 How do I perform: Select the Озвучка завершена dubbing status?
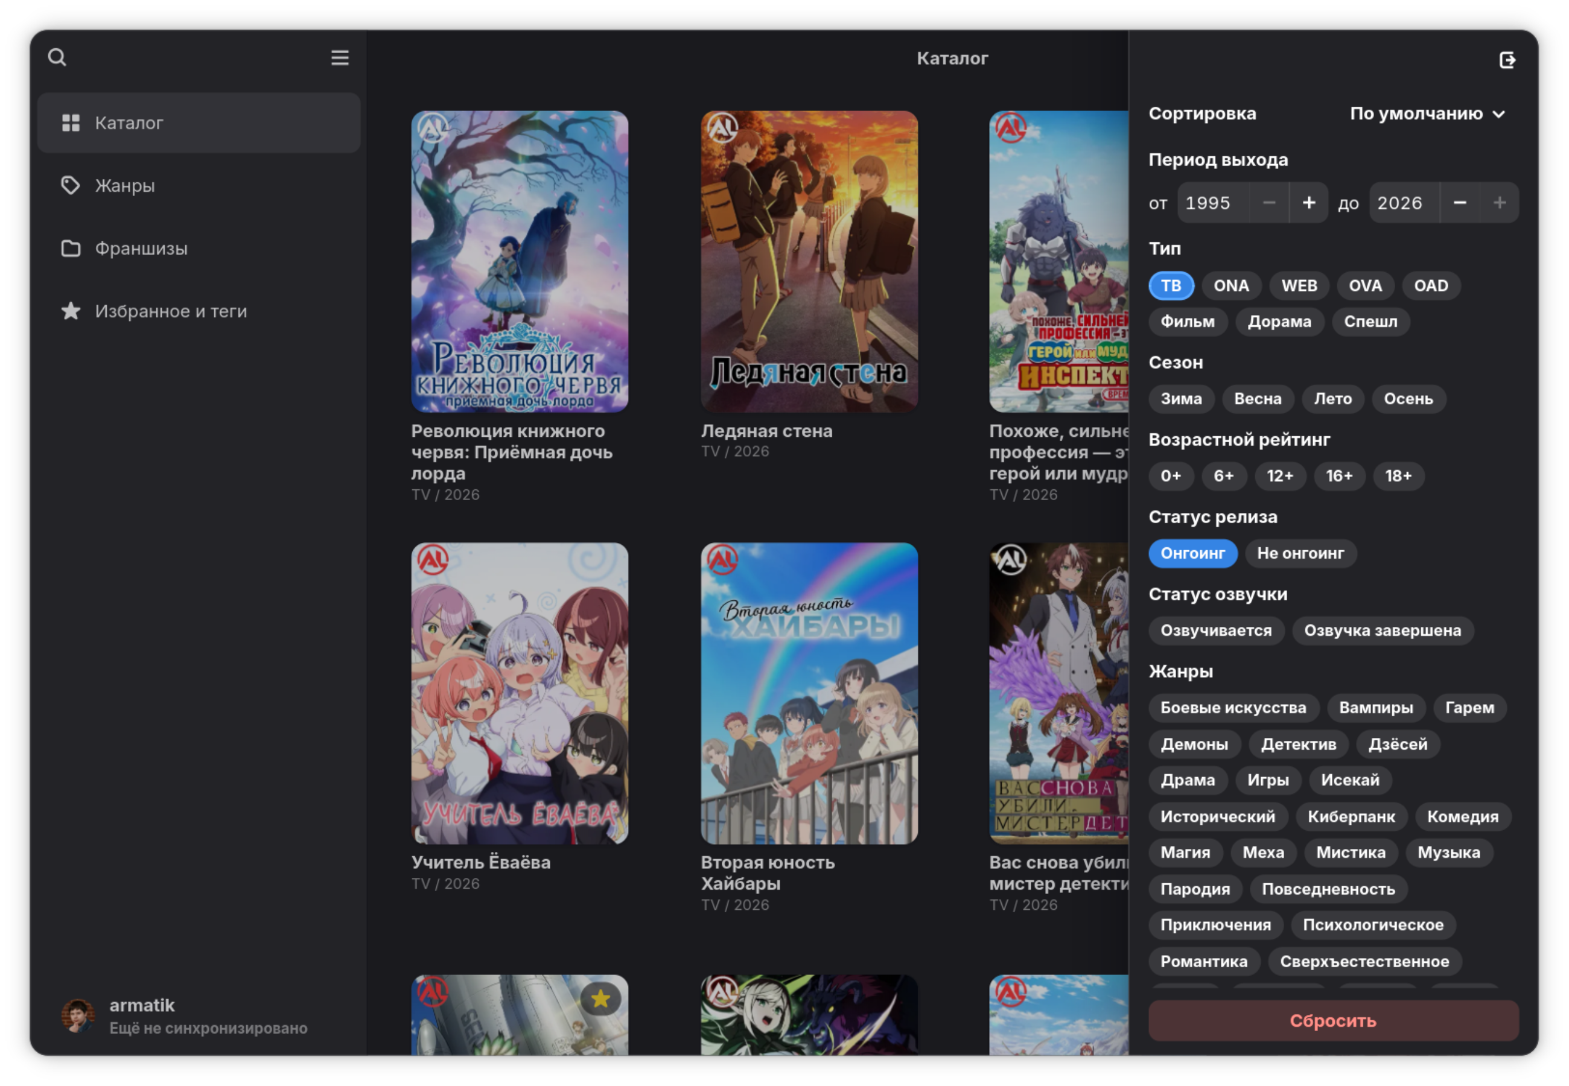click(x=1382, y=630)
